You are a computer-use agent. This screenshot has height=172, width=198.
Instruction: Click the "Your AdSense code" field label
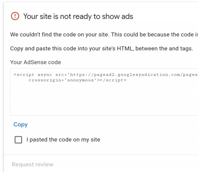pos(36,62)
